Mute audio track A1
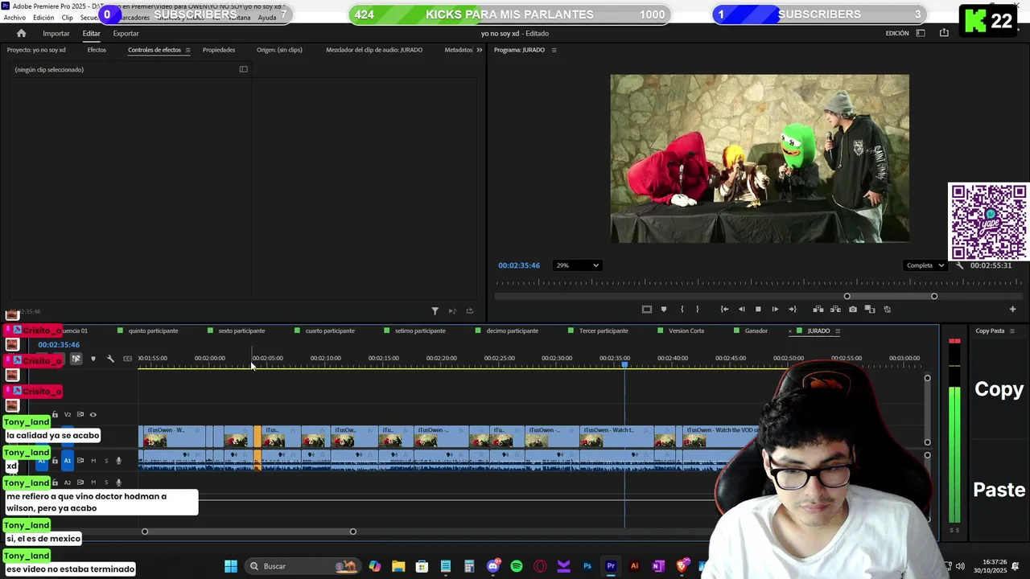 click(93, 461)
